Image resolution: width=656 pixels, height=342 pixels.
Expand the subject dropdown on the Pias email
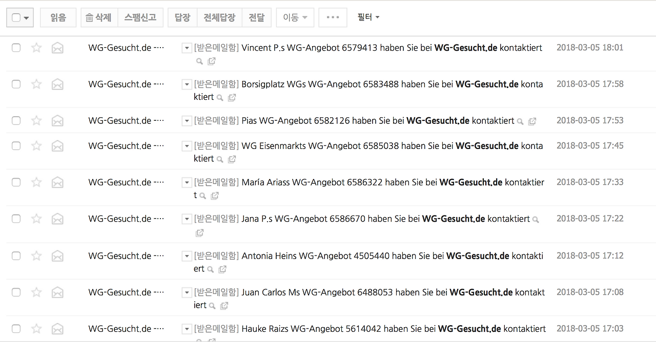pyautogui.click(x=187, y=121)
